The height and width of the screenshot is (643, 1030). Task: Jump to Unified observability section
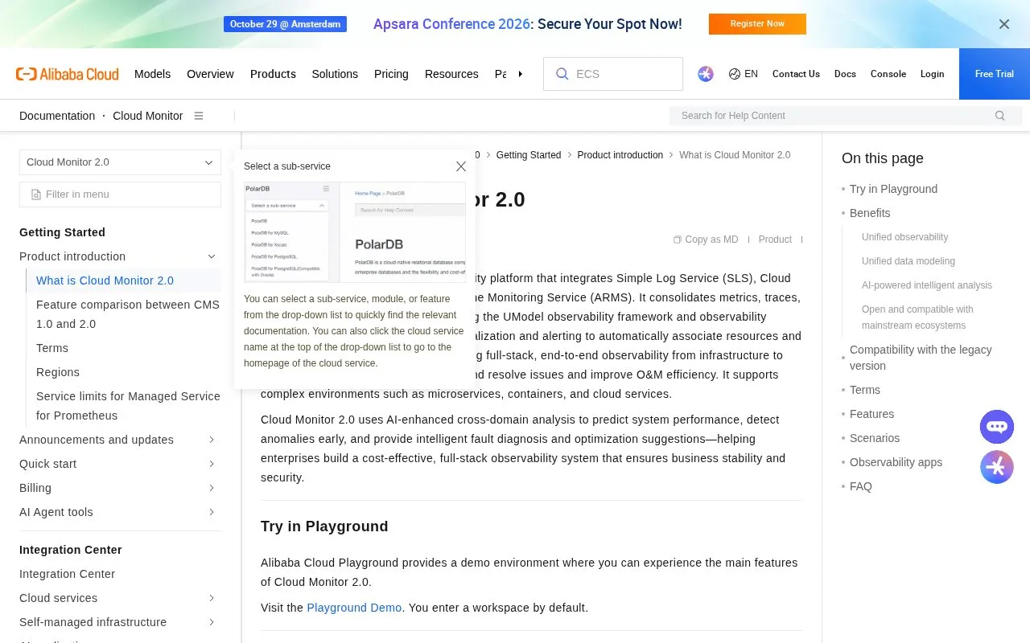point(904,237)
